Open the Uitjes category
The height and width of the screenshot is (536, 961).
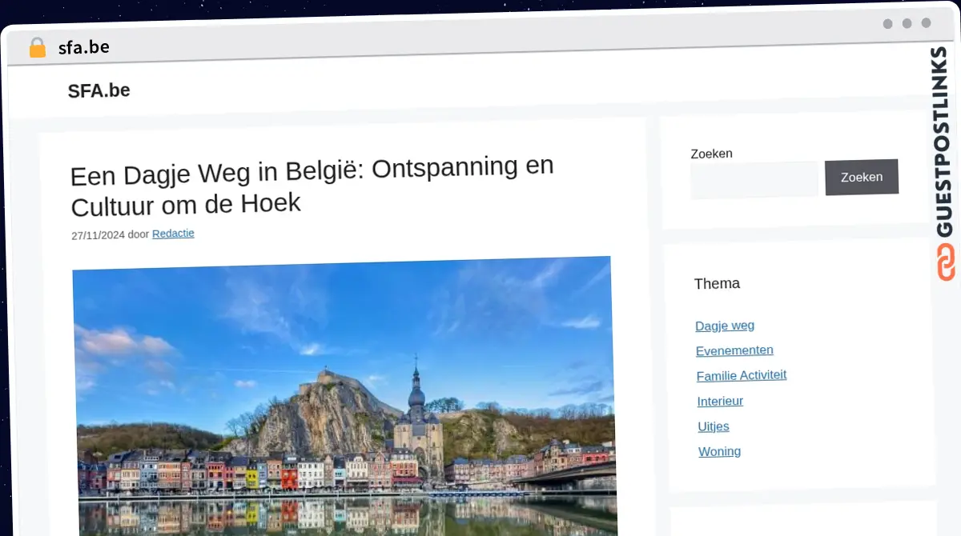click(714, 426)
